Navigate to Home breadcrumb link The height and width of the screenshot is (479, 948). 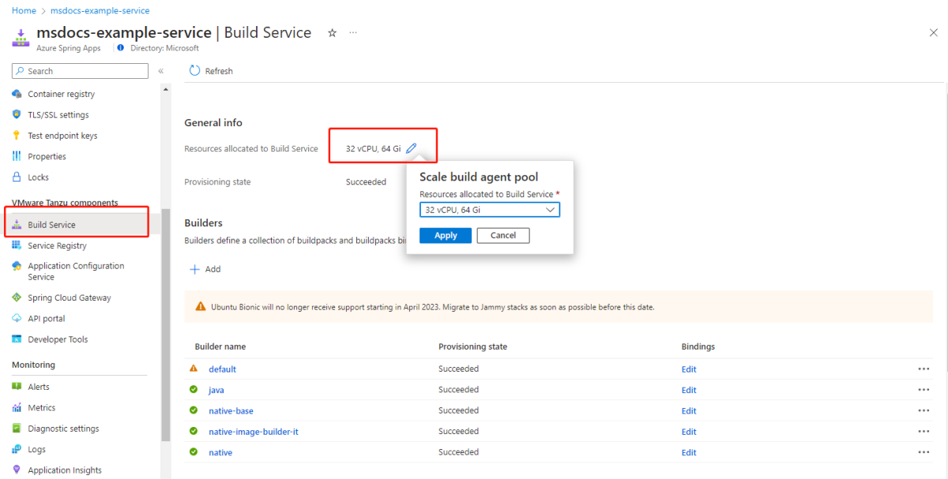point(24,11)
